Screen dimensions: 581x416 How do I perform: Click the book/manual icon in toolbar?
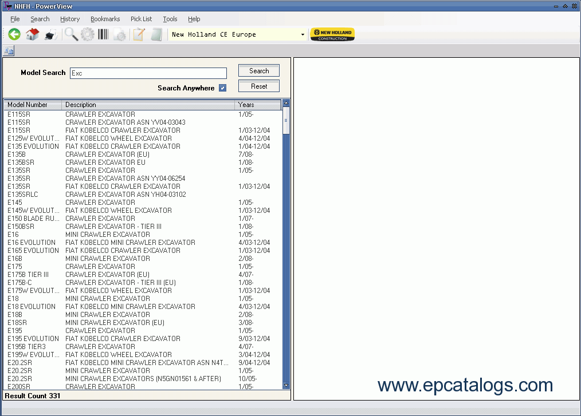pos(156,34)
